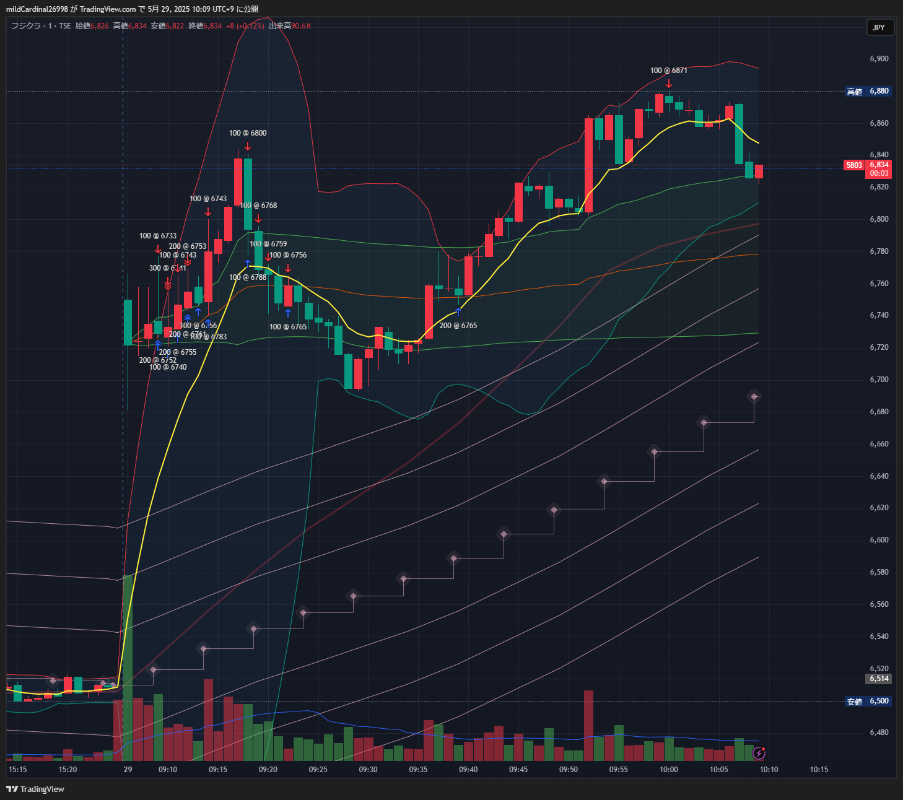Click the red arrow under "100 @ 6800"
Viewport: 903px width, 800px height.
pyautogui.click(x=248, y=146)
